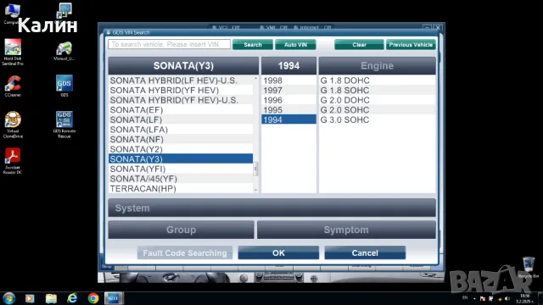The width and height of the screenshot is (543, 305).
Task: Click into the VIN search field
Action: coord(169,44)
